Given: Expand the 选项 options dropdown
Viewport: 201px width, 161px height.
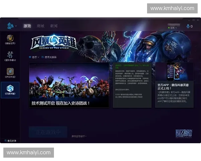Looking at the screenshot, I should click(x=34, y=57).
